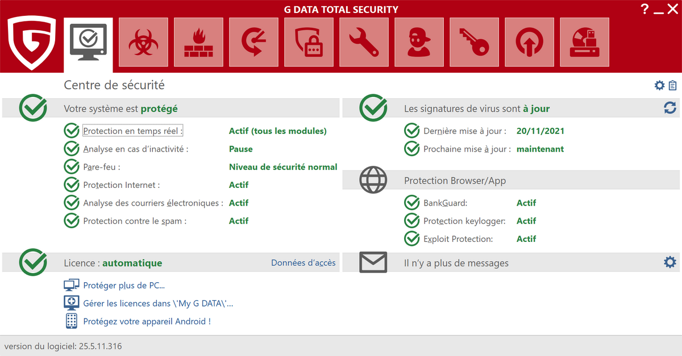Click the Protéger plus de PC link
Image resolution: width=682 pixels, height=356 pixels.
(x=124, y=285)
